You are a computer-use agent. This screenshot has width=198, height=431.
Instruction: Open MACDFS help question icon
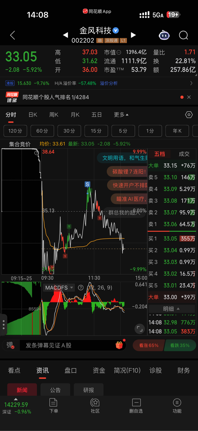pos(81,288)
